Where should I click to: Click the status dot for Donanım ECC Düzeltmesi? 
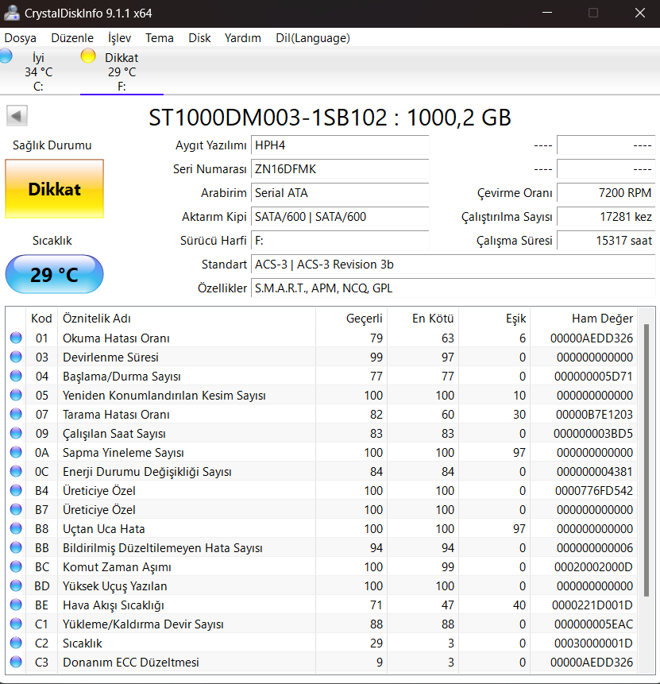coord(16,663)
